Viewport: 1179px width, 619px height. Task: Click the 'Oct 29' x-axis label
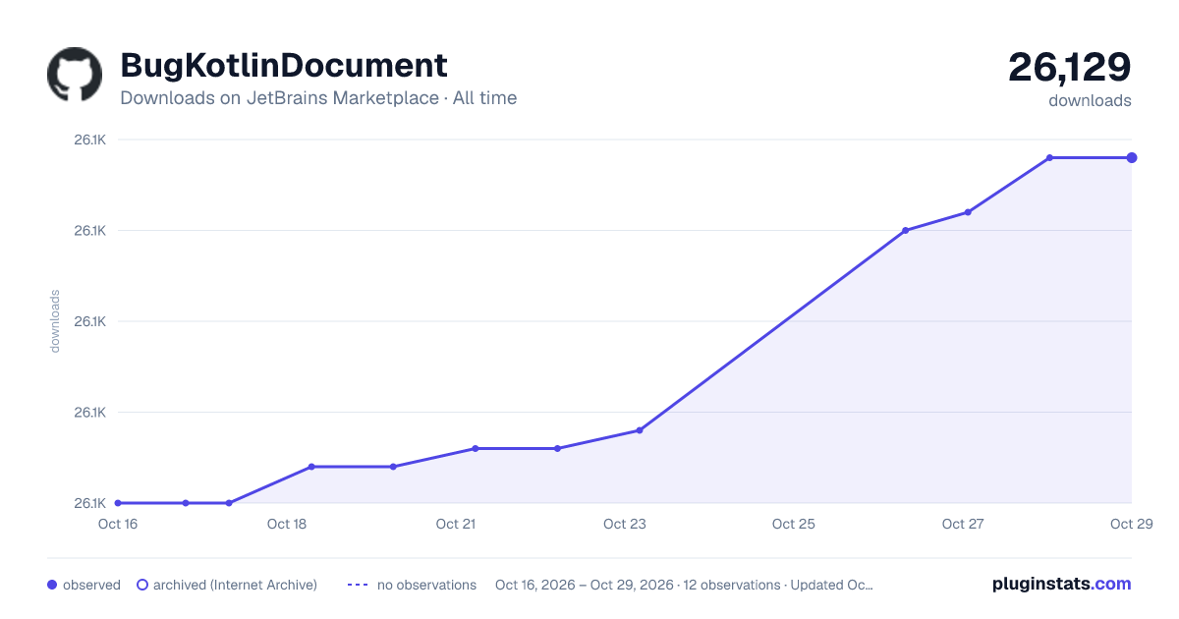coord(1131,524)
